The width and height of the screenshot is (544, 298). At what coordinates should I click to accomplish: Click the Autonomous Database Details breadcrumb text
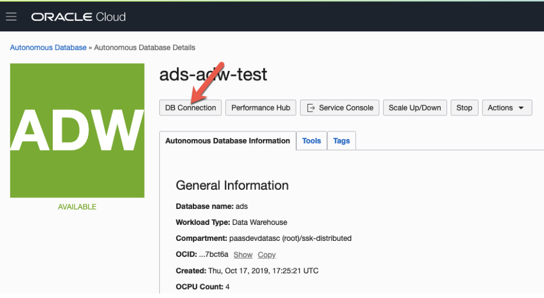click(145, 48)
